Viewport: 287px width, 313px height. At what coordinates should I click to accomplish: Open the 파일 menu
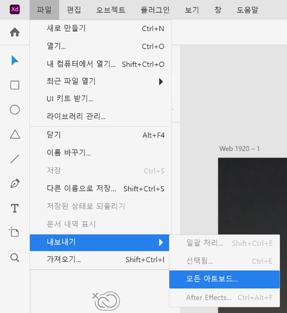[44, 10]
